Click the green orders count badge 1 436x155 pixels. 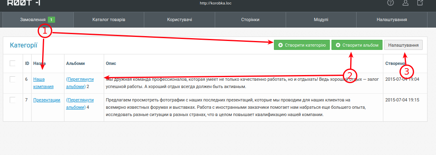(51, 20)
